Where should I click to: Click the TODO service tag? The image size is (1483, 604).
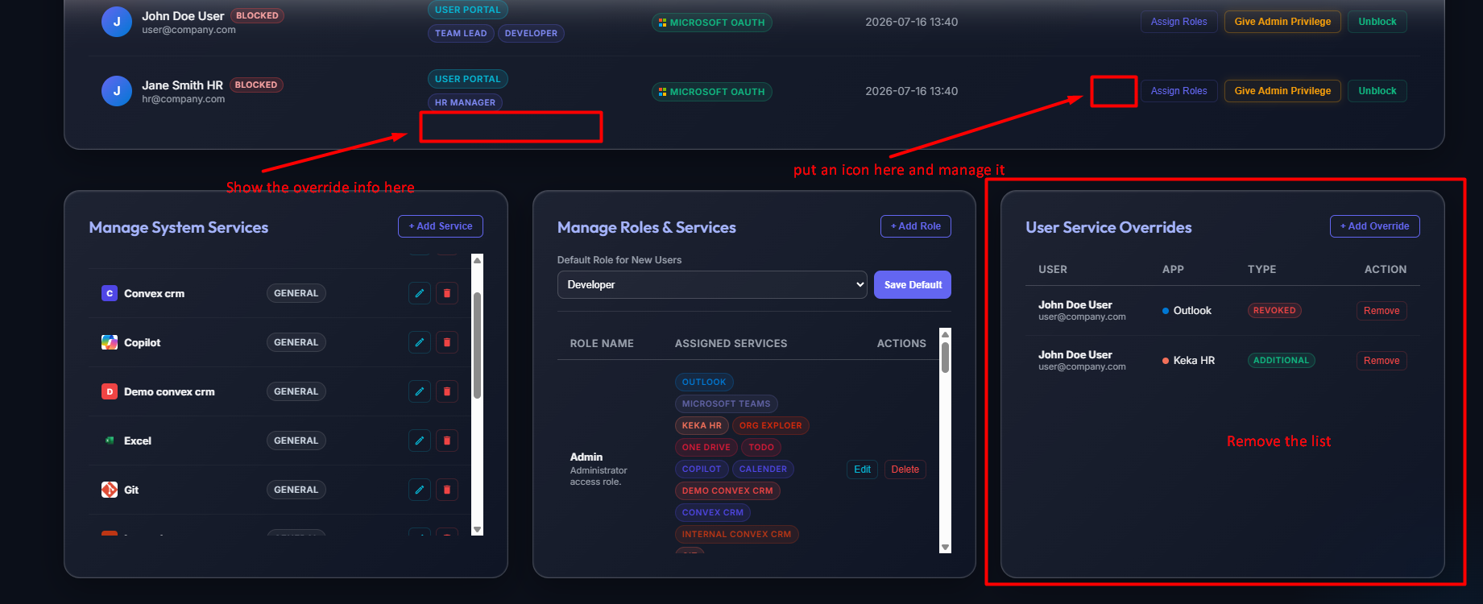761,448
